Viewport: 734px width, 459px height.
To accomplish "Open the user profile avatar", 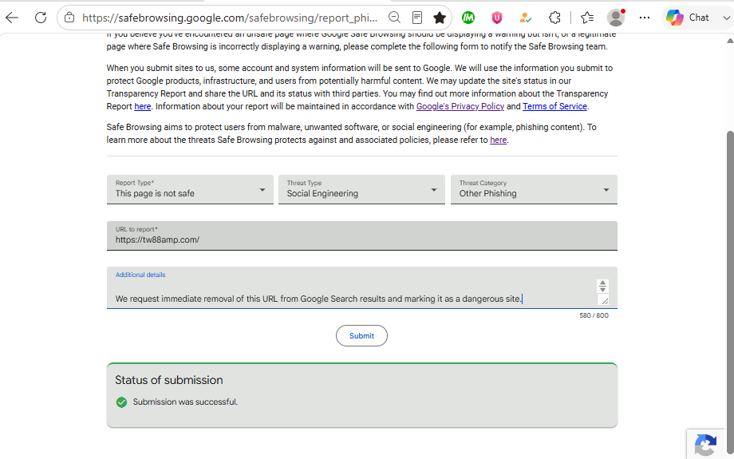I will coord(616,18).
